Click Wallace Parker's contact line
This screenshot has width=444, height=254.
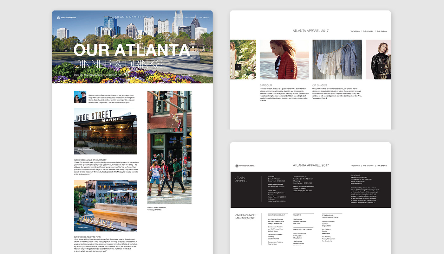[x=277, y=197]
